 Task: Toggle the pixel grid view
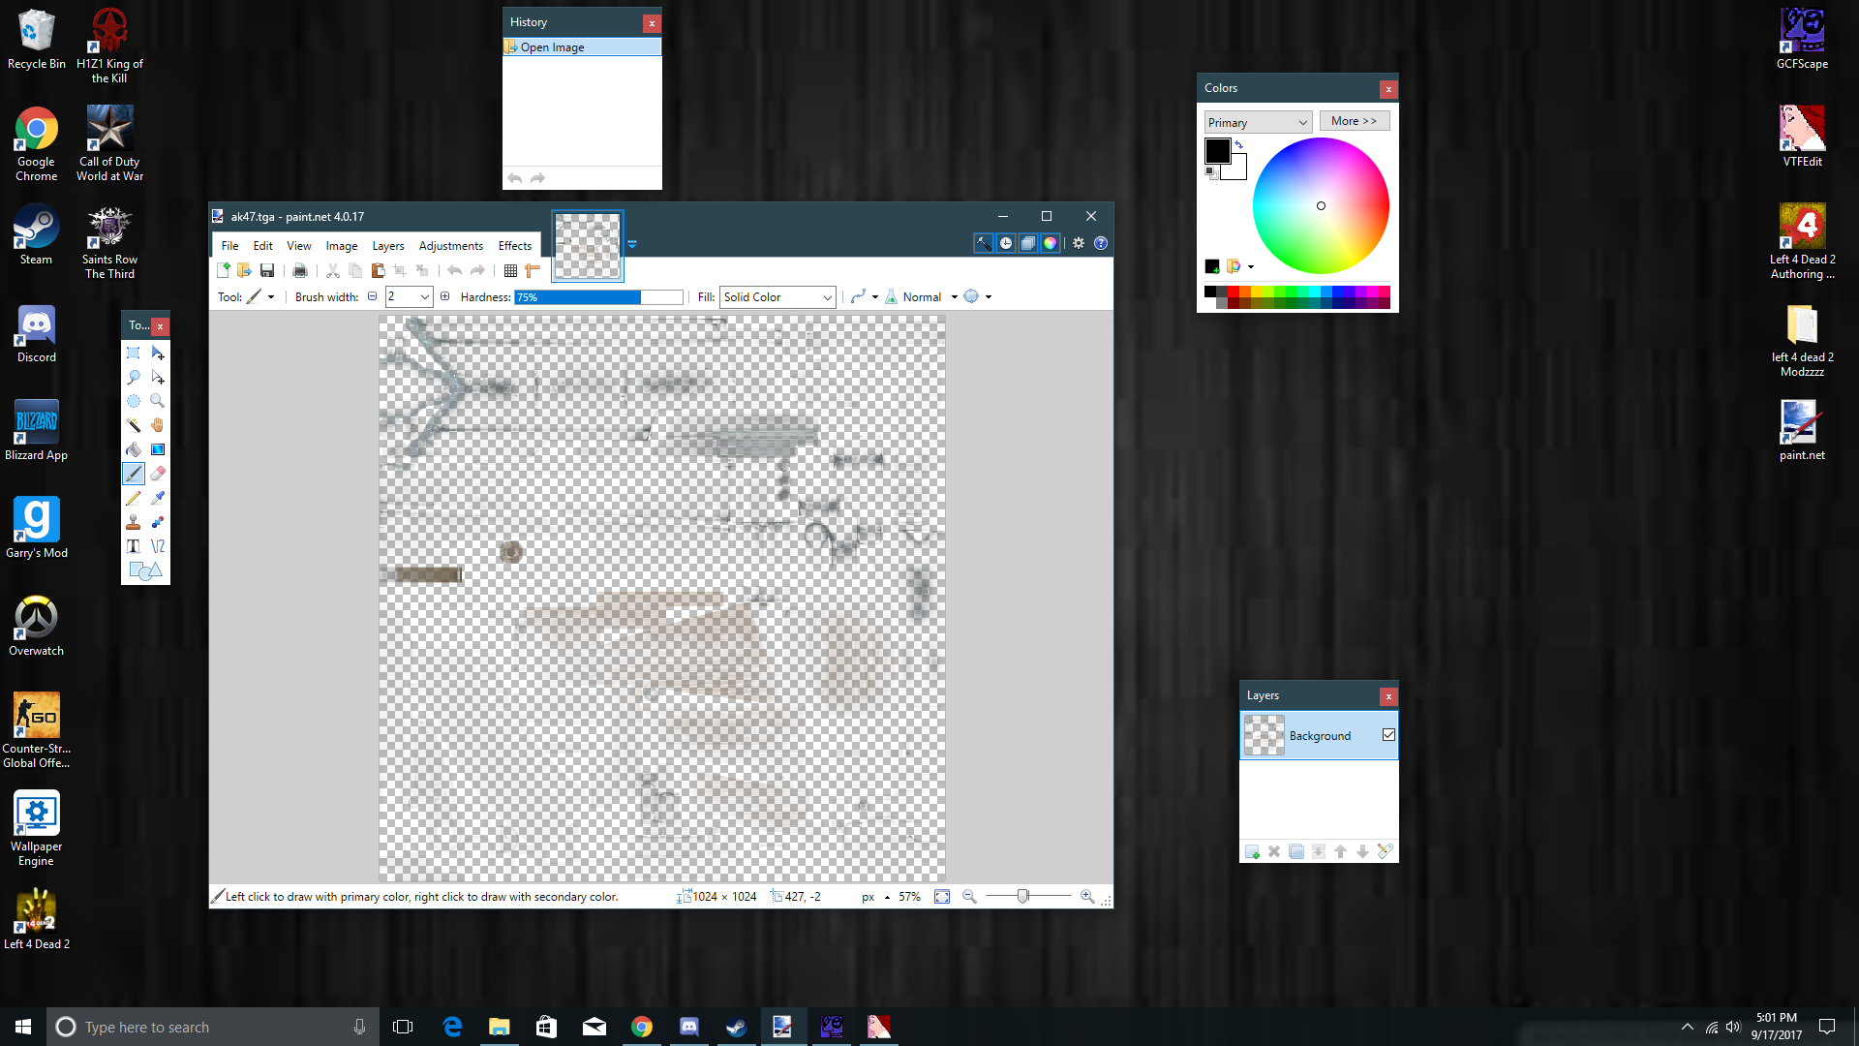point(510,271)
